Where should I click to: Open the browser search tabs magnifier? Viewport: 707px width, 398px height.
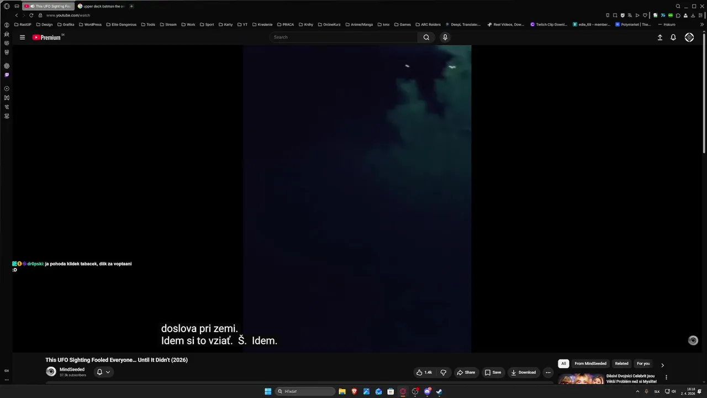point(678,6)
